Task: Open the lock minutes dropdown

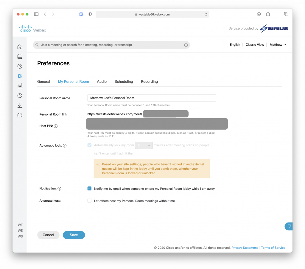Action: point(144,145)
